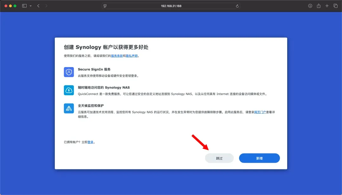Viewport: 342px width, 195px height.
Task: Click the Active Insight monitoring triangle icon
Action: 69,108
